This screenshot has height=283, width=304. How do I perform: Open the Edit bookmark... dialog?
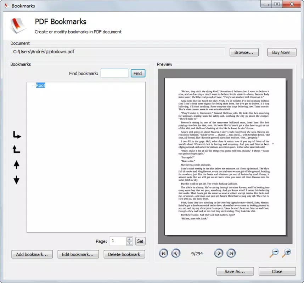click(78, 254)
